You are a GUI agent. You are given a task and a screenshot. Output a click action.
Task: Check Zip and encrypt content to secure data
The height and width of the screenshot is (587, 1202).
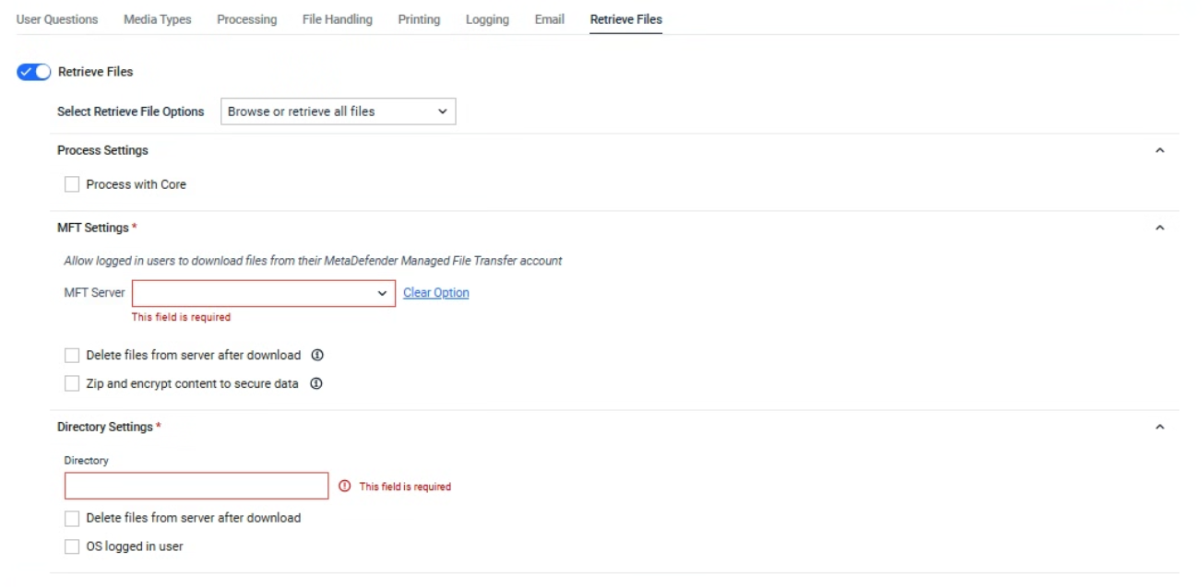[72, 384]
